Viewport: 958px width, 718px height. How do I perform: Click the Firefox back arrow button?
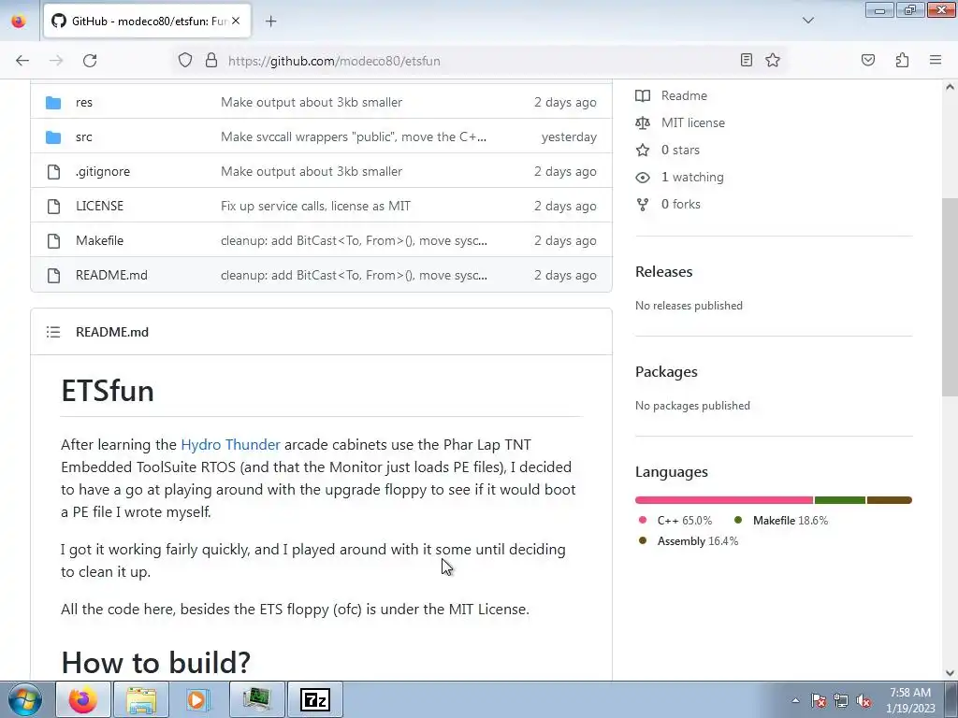(22, 61)
